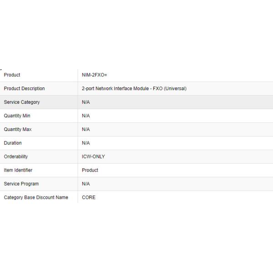Click the Item Identifier label
The height and width of the screenshot is (273, 273).
[18, 171]
